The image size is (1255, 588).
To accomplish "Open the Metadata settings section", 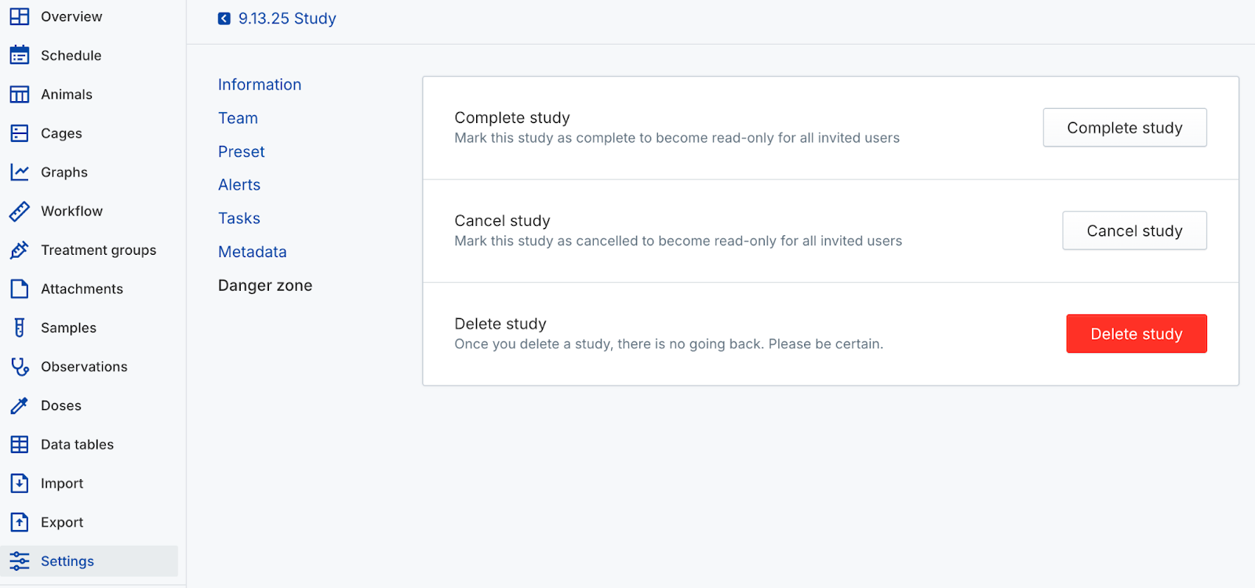I will click(x=253, y=252).
